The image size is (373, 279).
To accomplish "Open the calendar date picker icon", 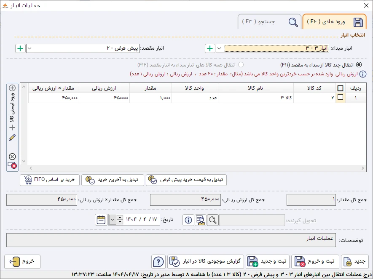I will (x=101, y=220).
